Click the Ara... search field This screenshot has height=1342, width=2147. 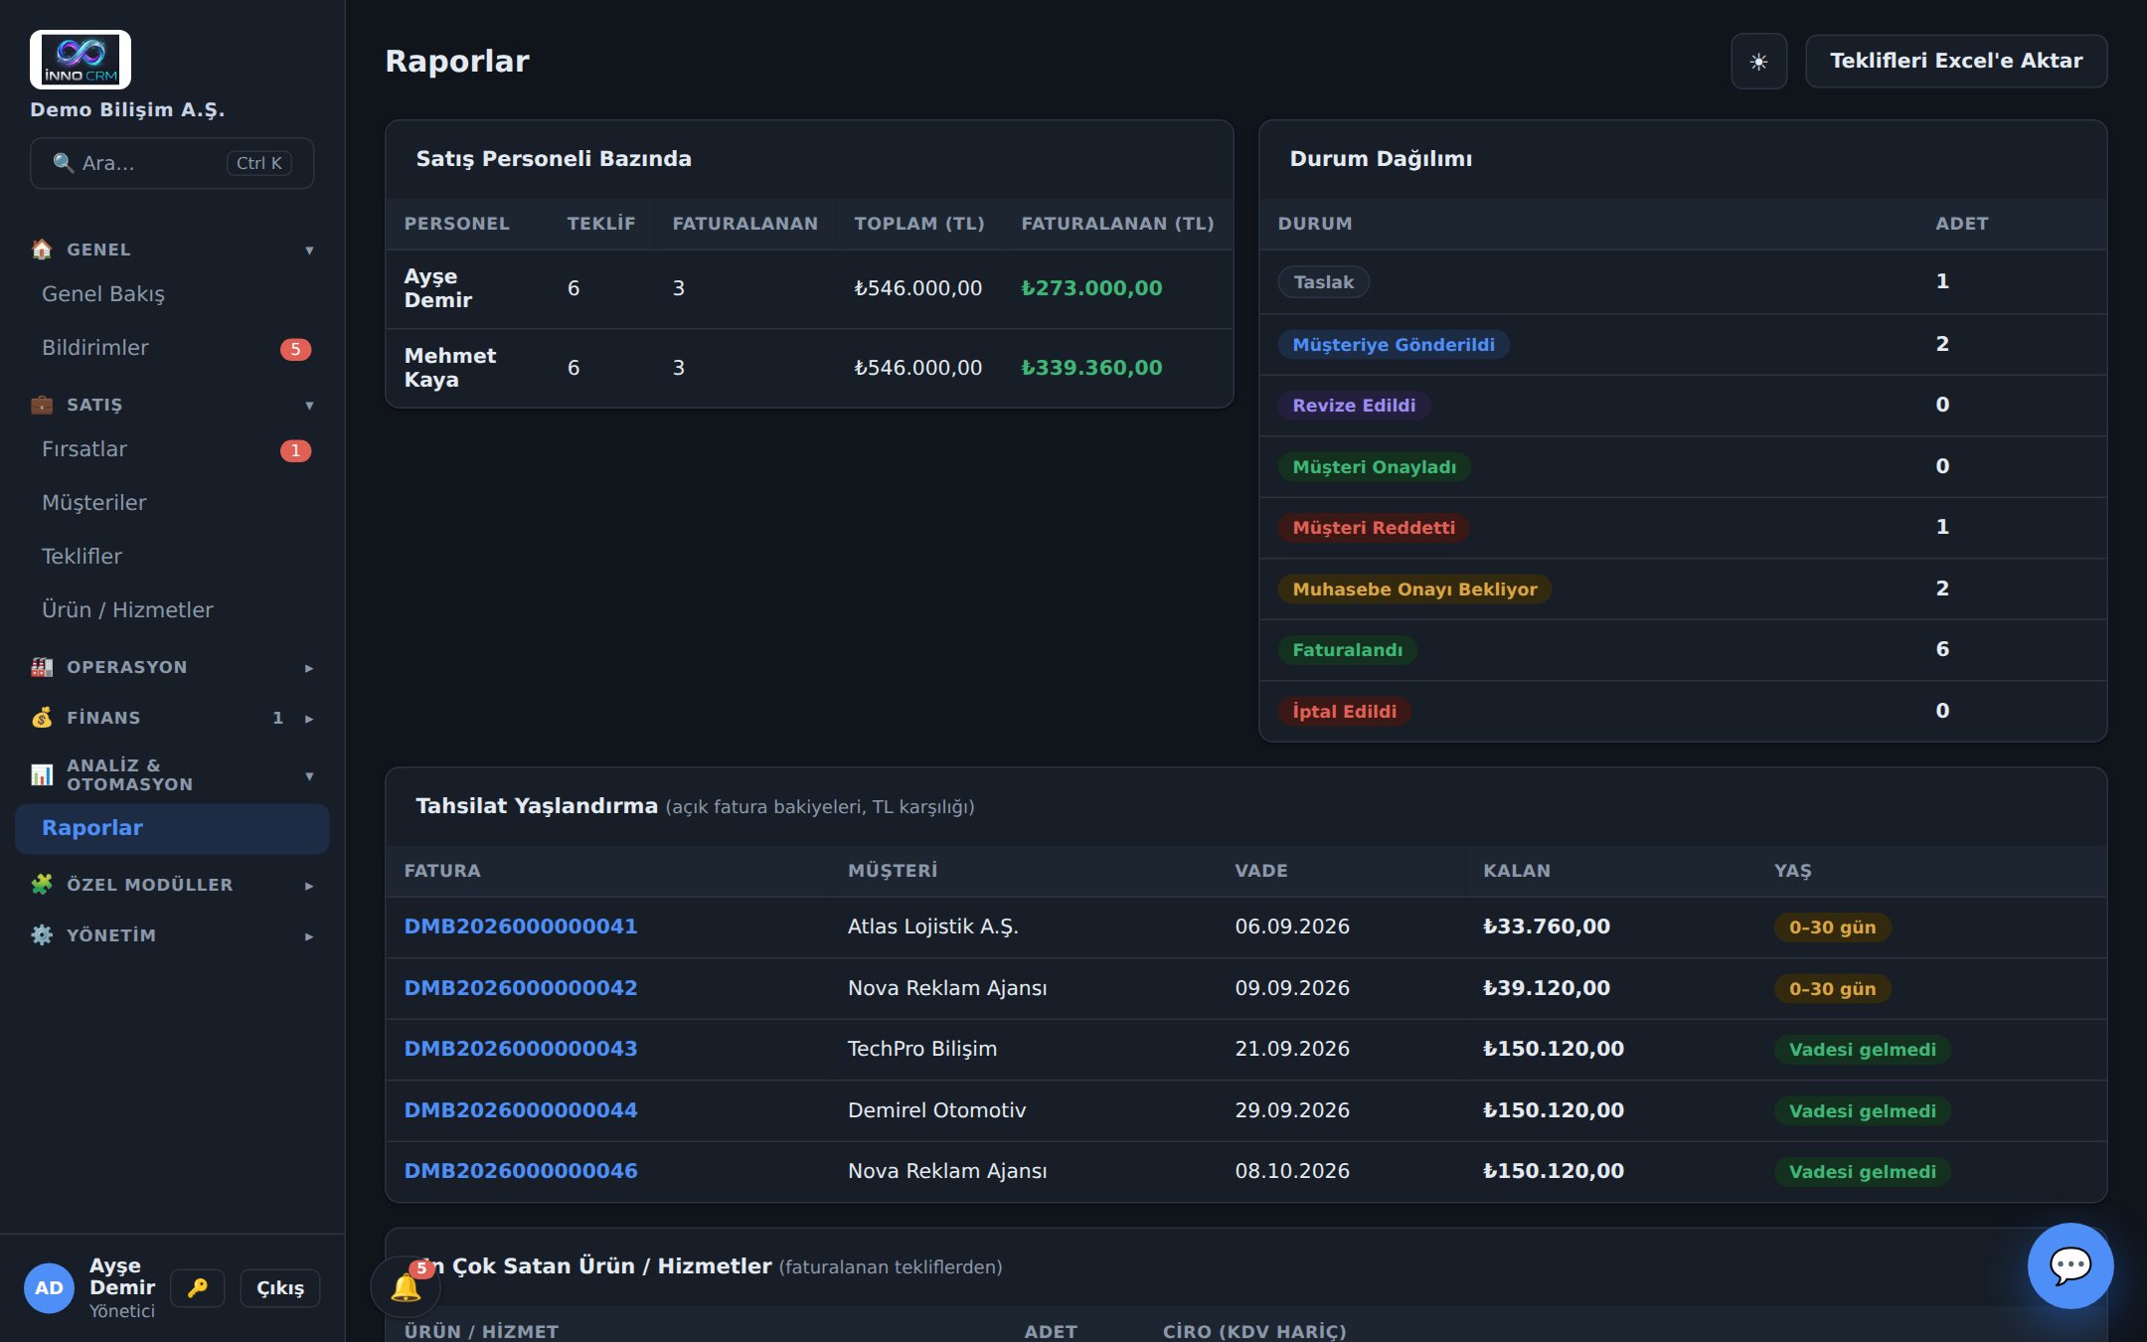[172, 163]
